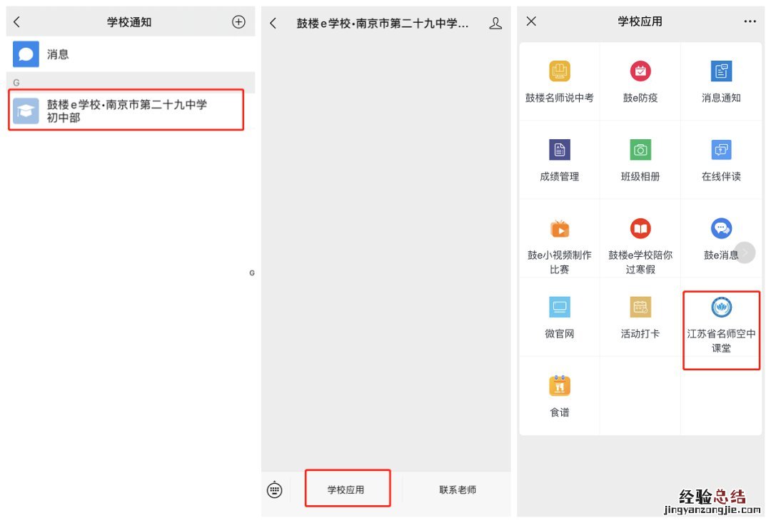Open 食谱 menu app icon
771x523 pixels.
560,387
